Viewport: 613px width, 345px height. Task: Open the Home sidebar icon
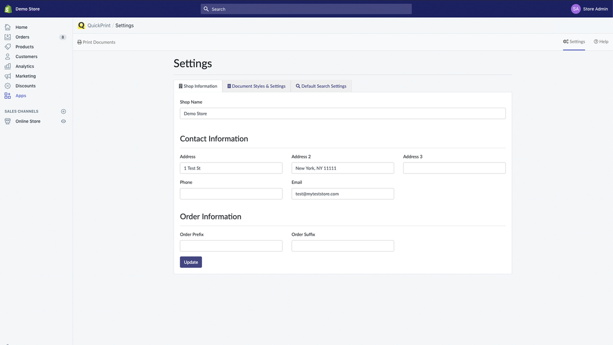pyautogui.click(x=7, y=27)
